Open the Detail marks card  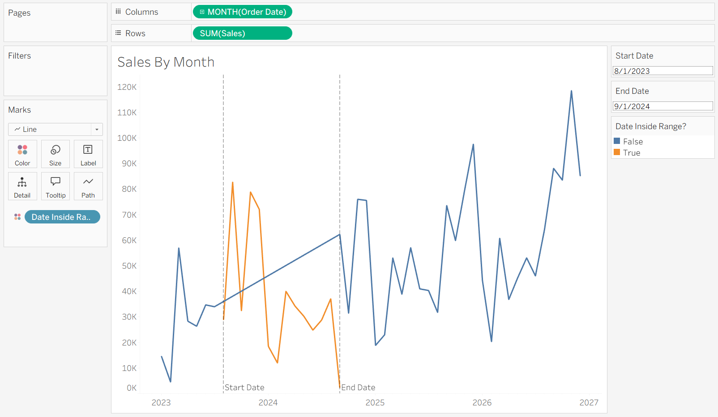(x=22, y=186)
